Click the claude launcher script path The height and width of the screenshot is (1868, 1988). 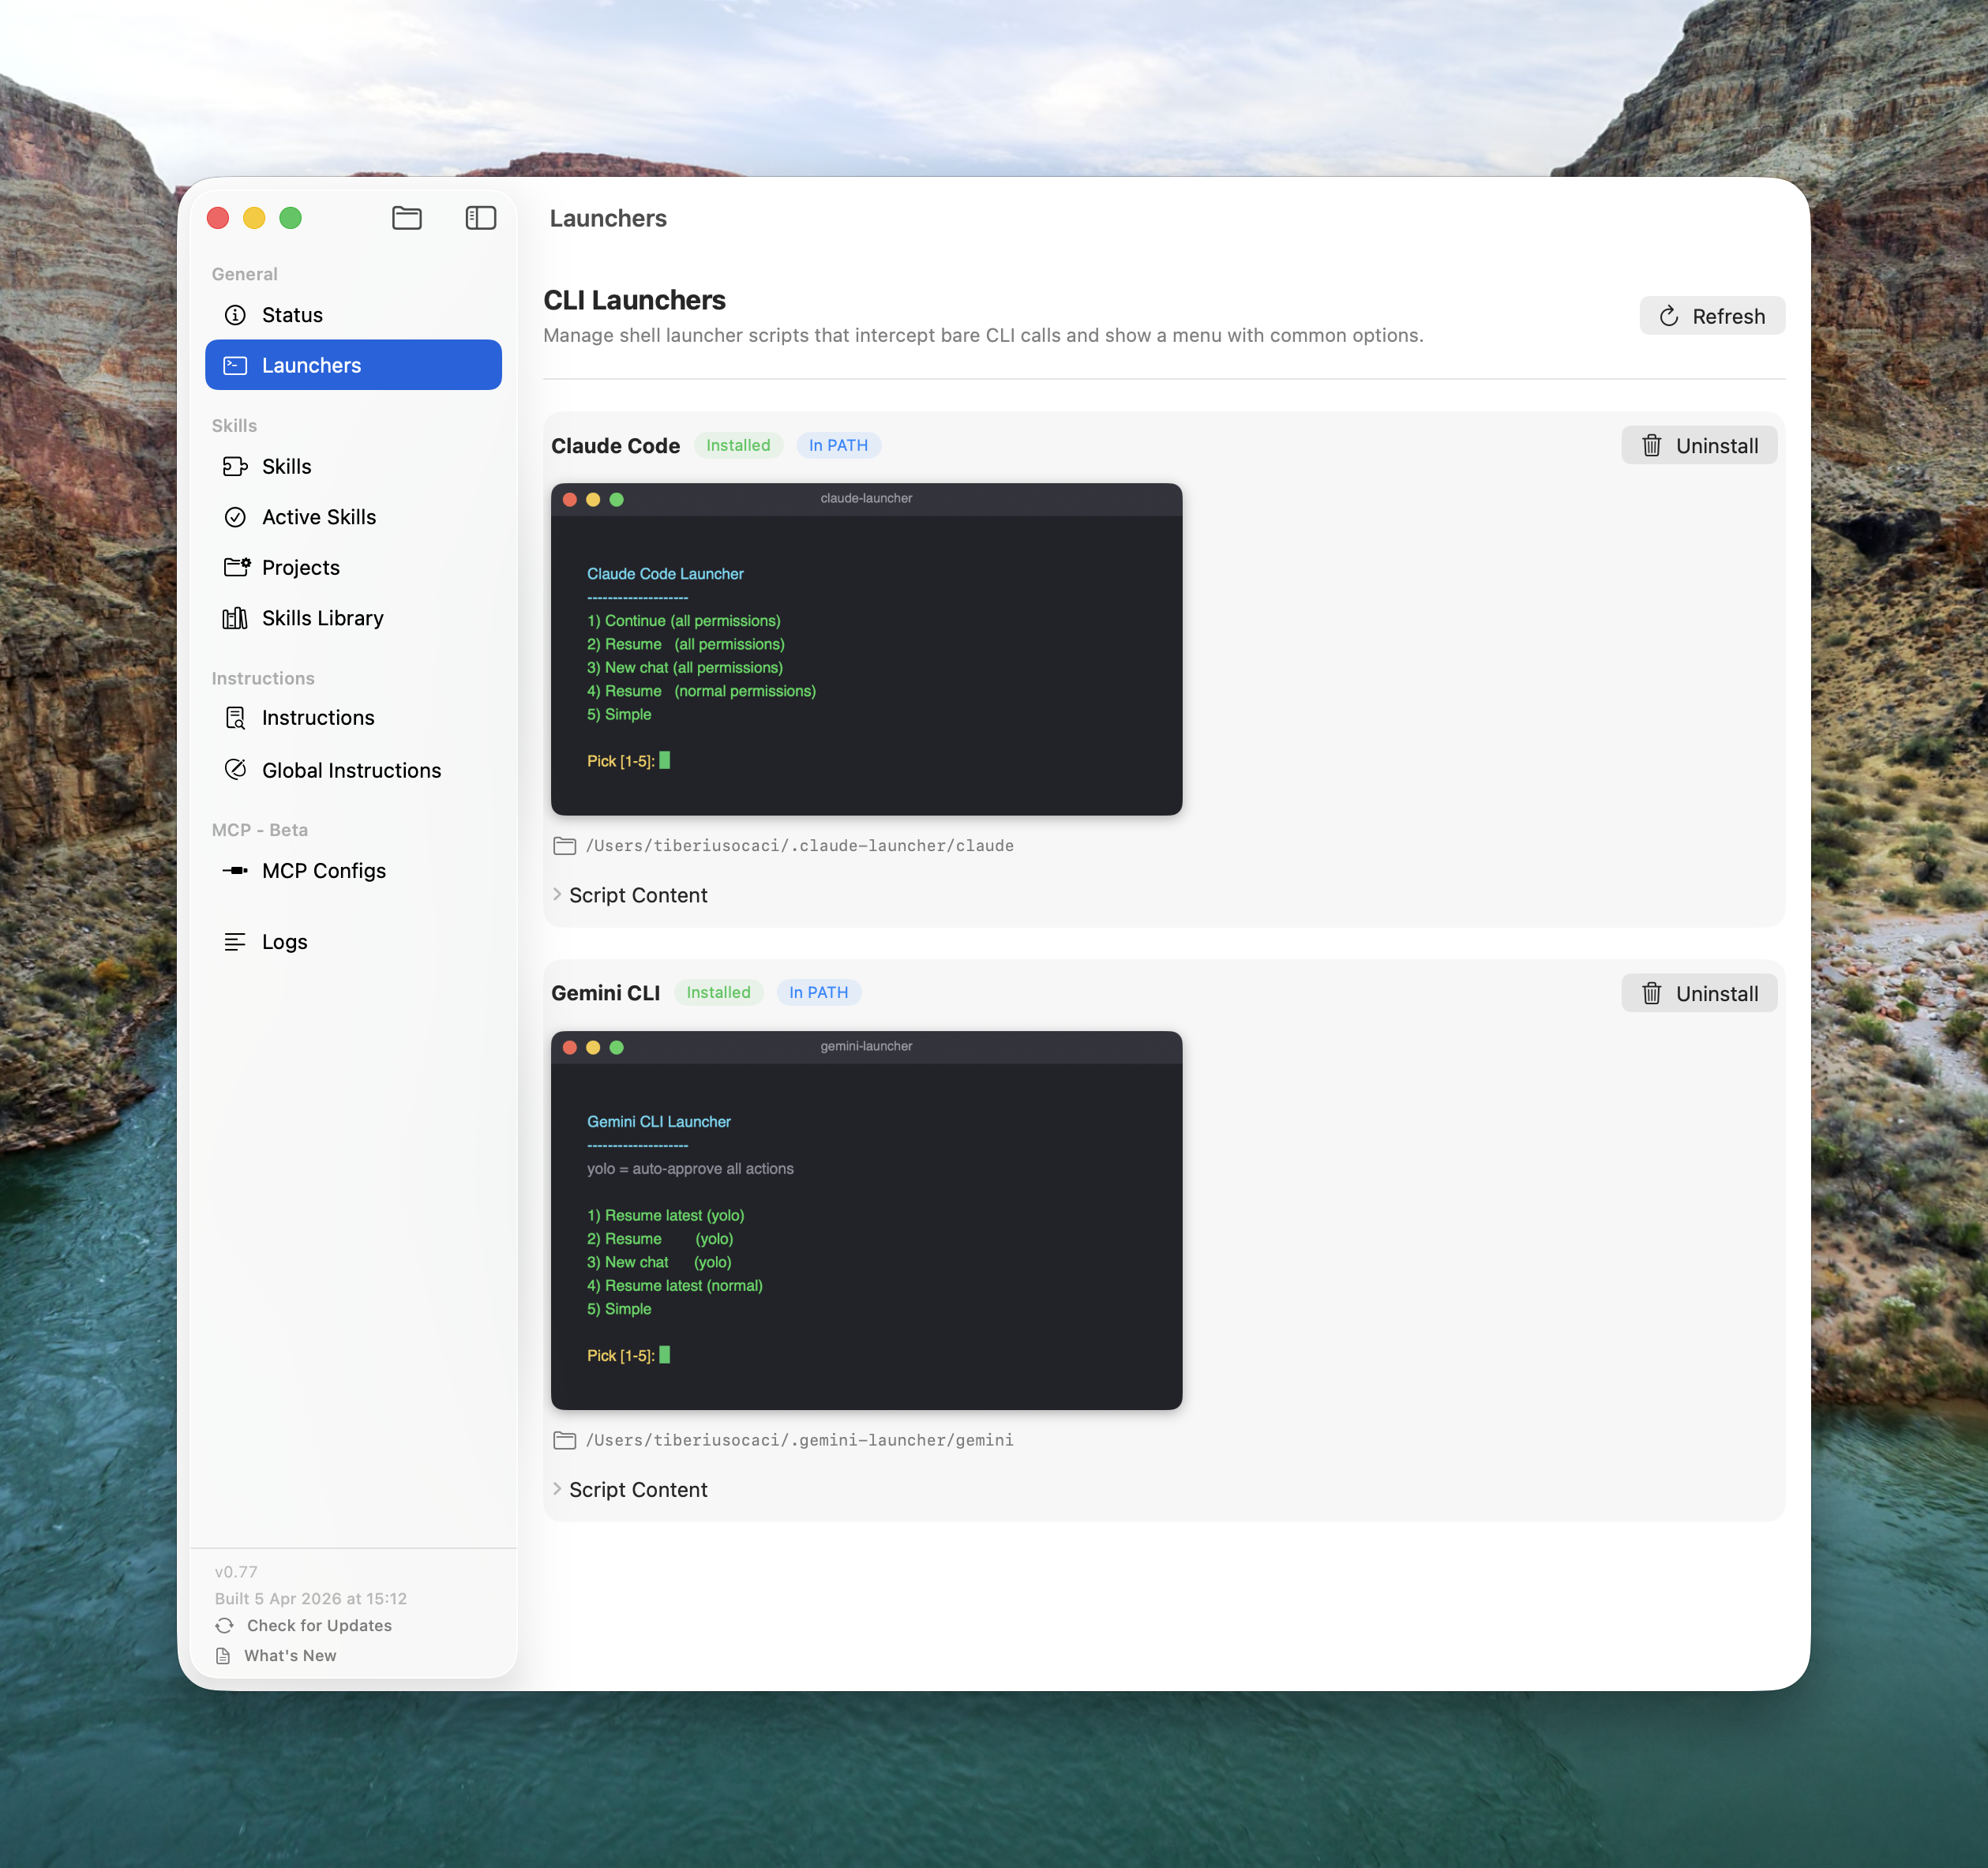[799, 845]
